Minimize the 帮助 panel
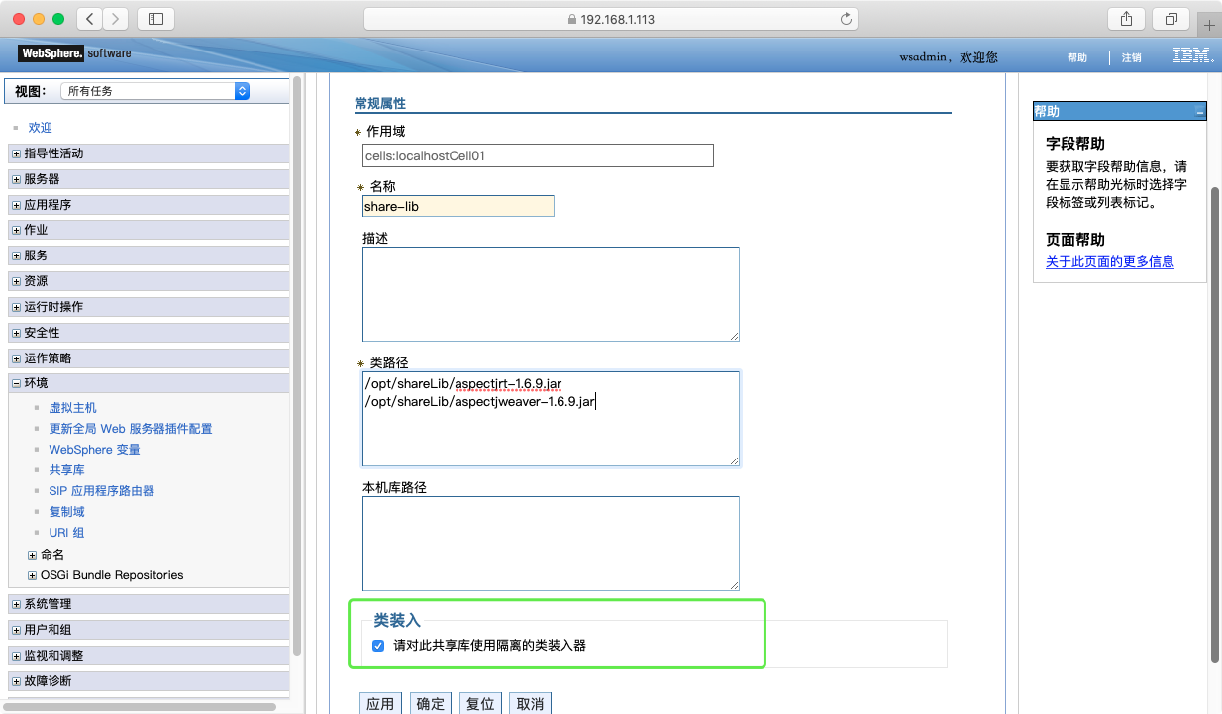This screenshot has width=1222, height=714. click(x=1200, y=112)
